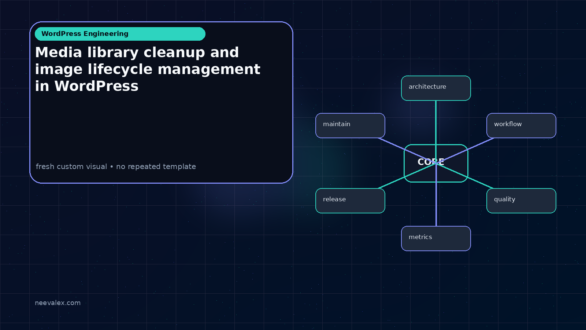Select the maintain node
Screen dimensions: 586x330
(350, 125)
